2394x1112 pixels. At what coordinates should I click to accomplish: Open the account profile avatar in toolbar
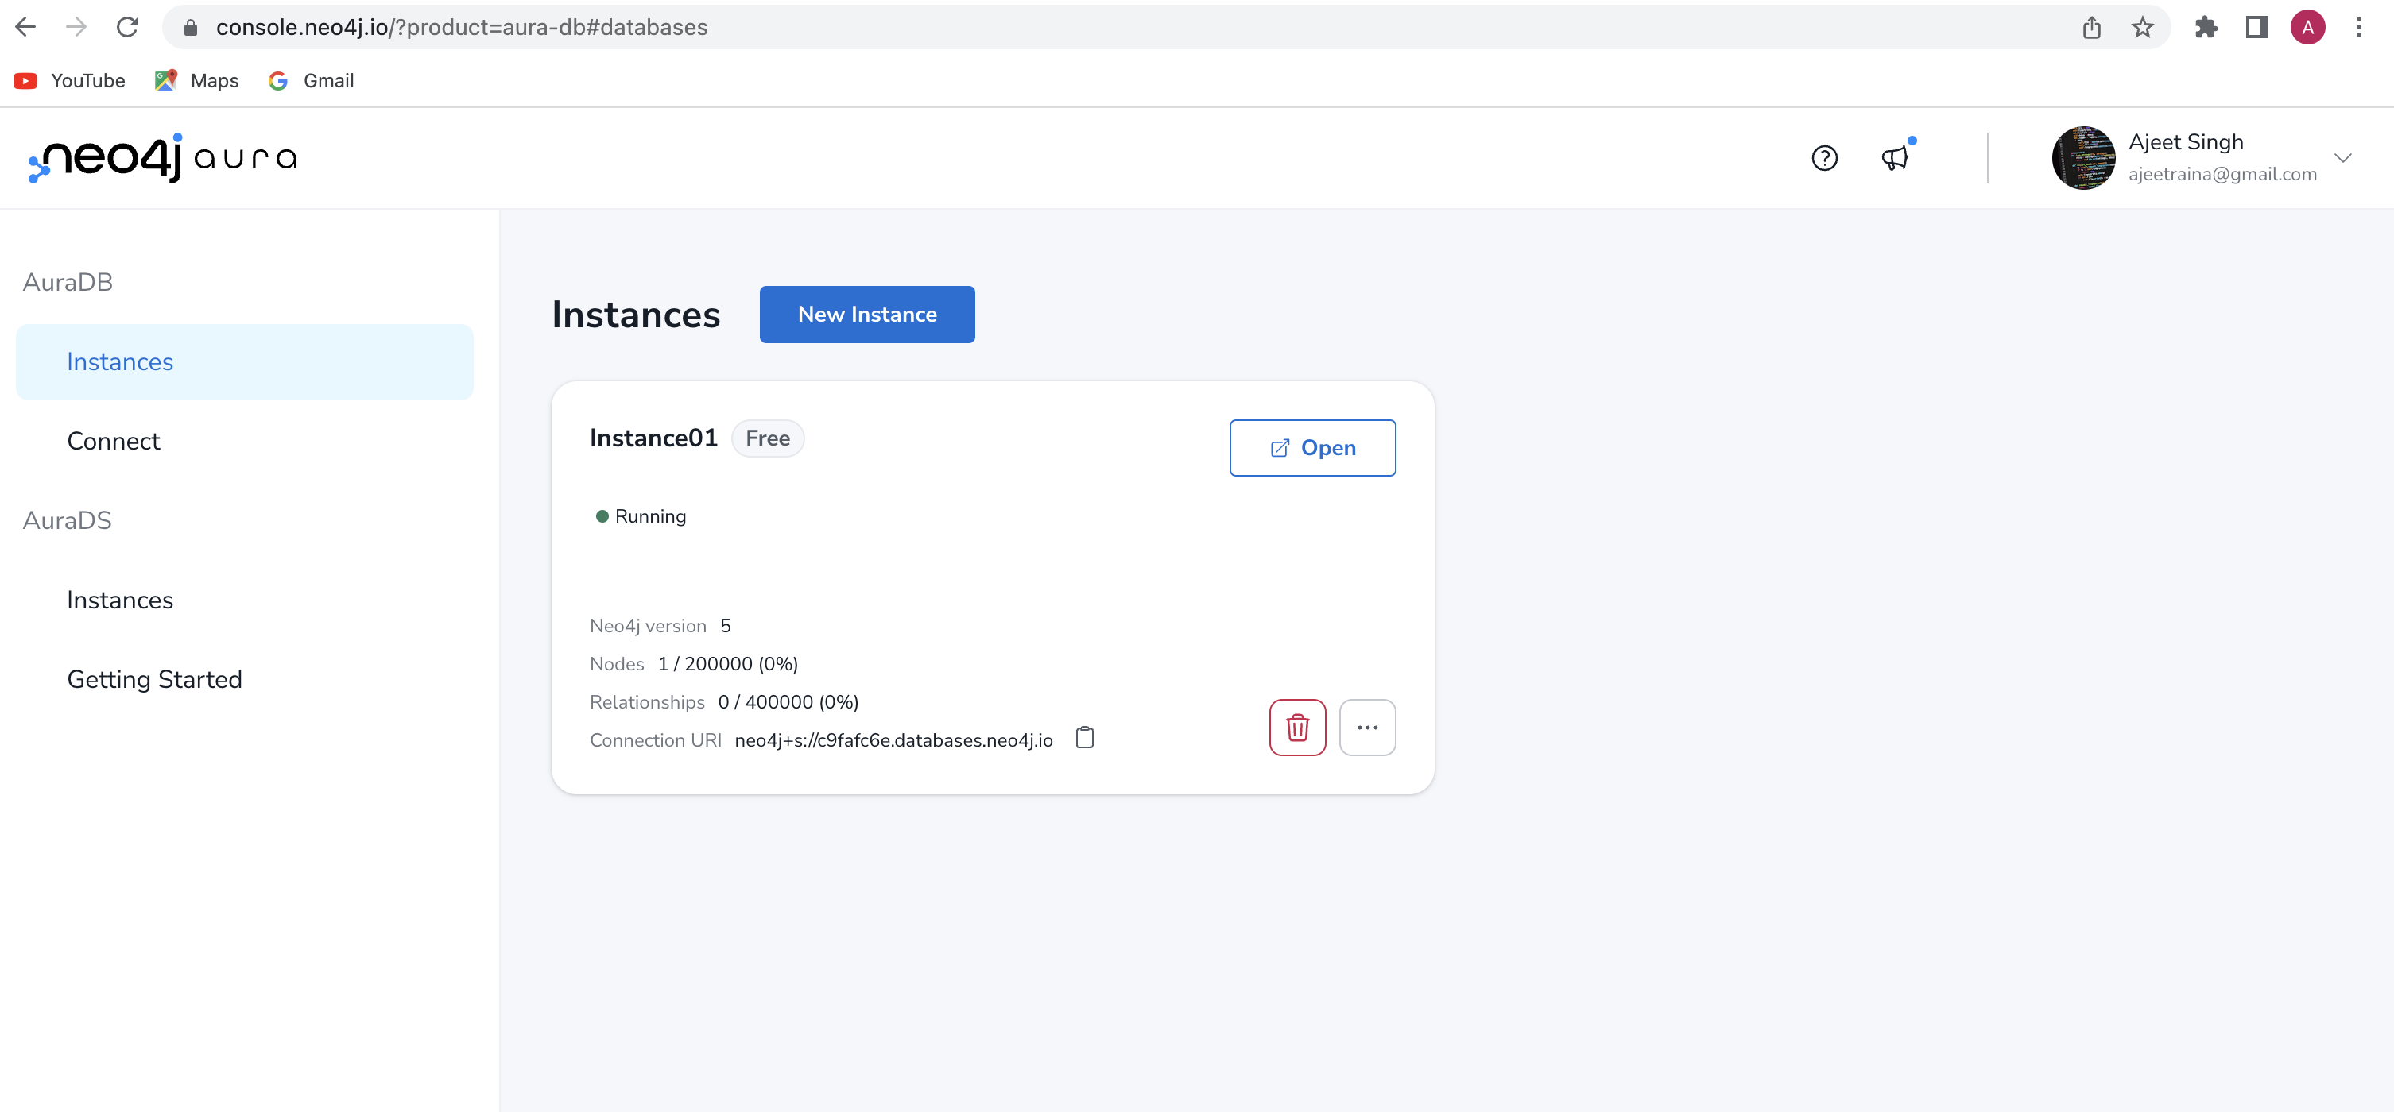point(2308,27)
